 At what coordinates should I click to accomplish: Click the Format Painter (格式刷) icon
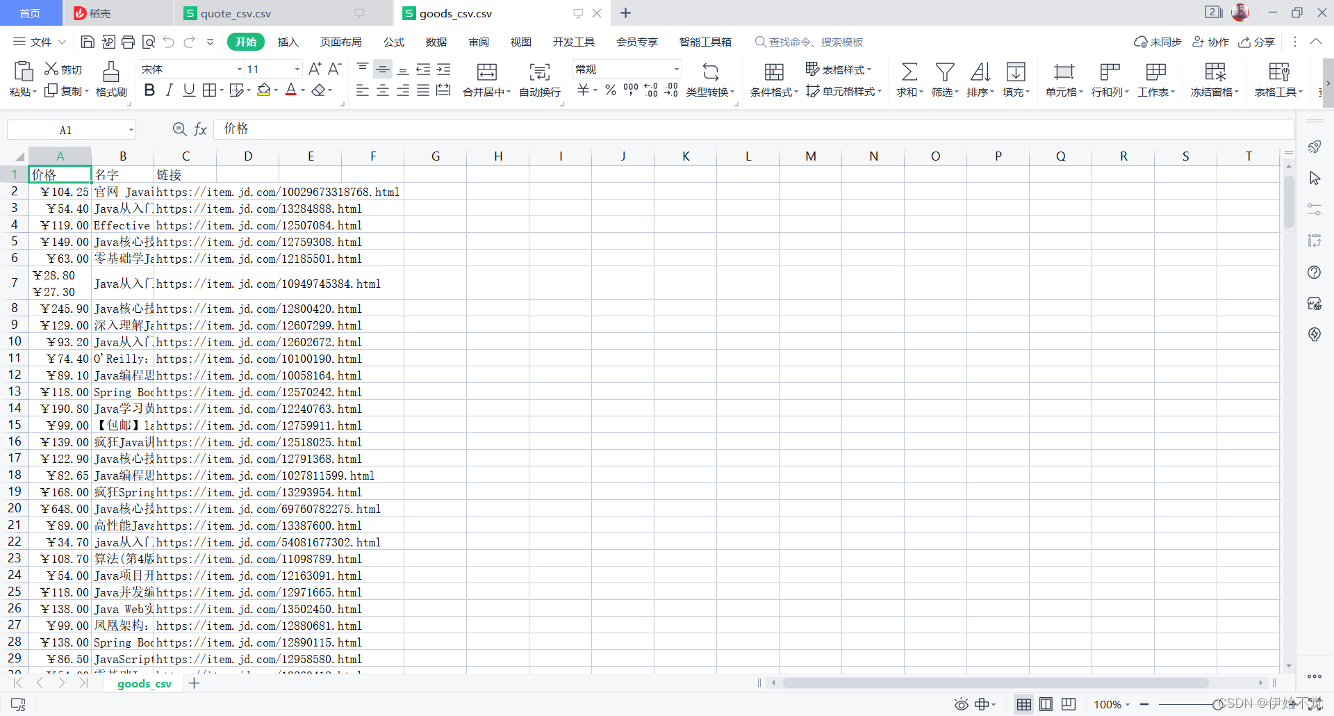click(x=111, y=72)
